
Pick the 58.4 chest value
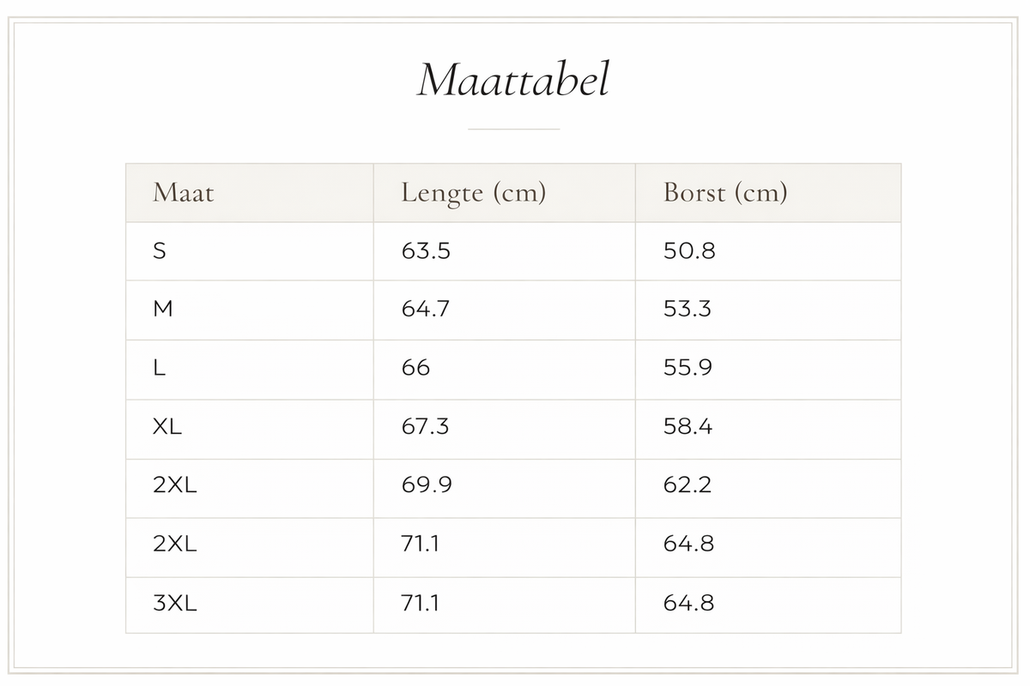pos(688,427)
